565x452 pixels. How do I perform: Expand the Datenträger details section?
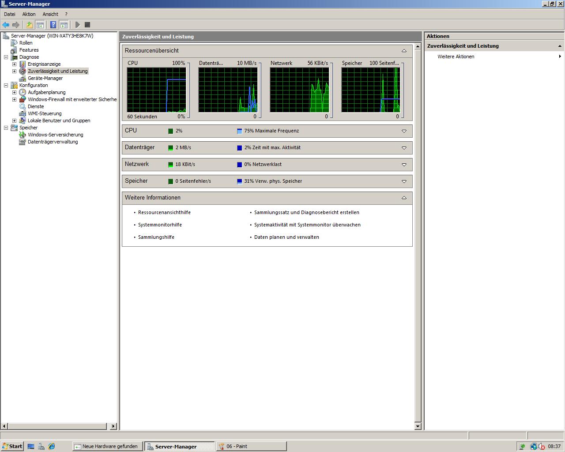click(x=404, y=148)
